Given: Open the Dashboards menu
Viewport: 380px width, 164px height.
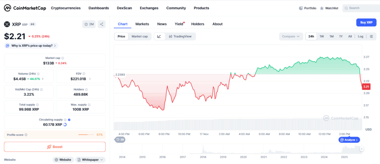Looking at the screenshot, I should tap(99, 8).
